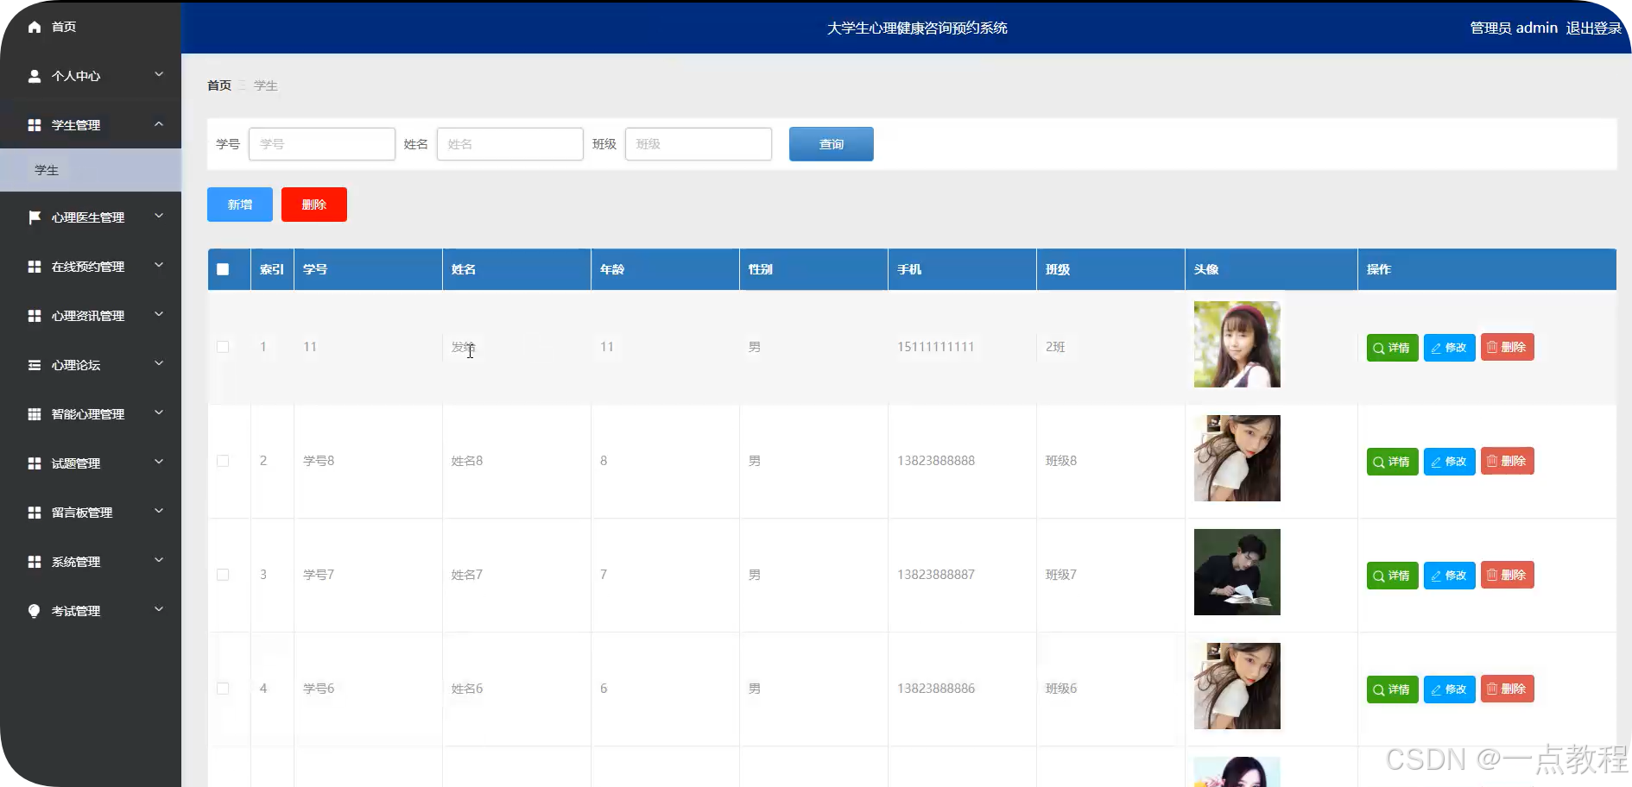
Task: Expand the 个人中心 chevron
Action: [x=159, y=75]
